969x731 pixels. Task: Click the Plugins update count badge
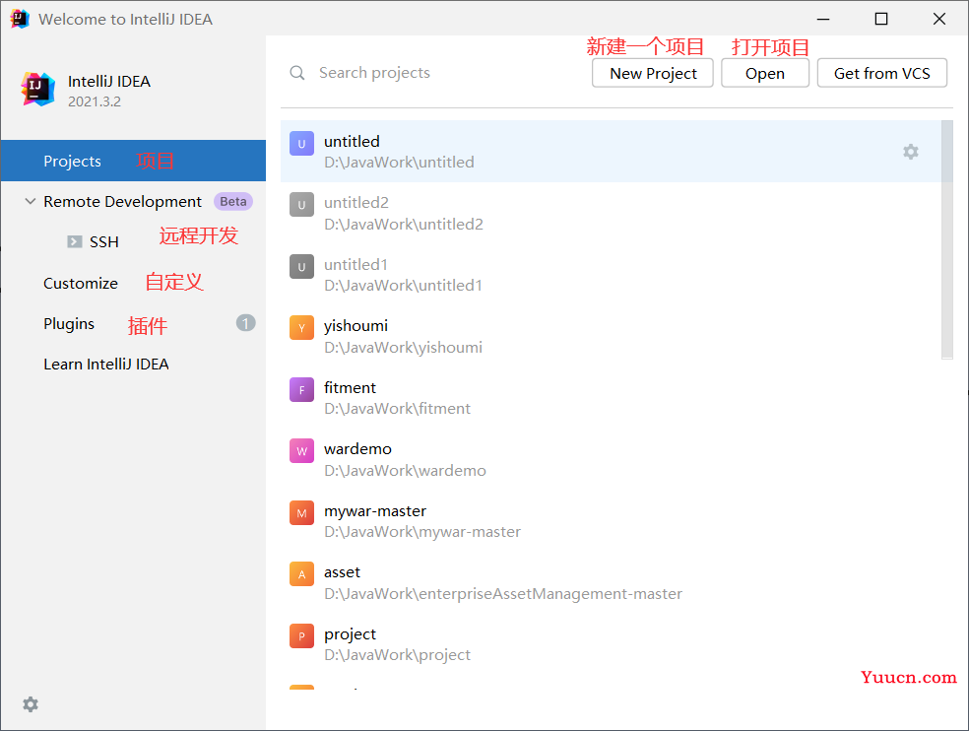point(245,323)
